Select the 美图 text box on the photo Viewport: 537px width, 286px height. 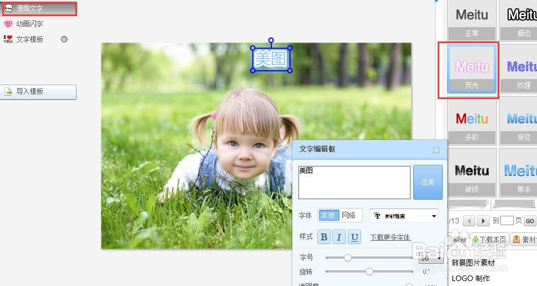[x=271, y=59]
